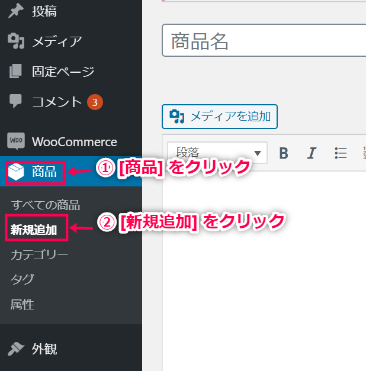The width and height of the screenshot is (366, 371).
Task: Click the pushpin icon next to 投稿
Action: (x=15, y=11)
